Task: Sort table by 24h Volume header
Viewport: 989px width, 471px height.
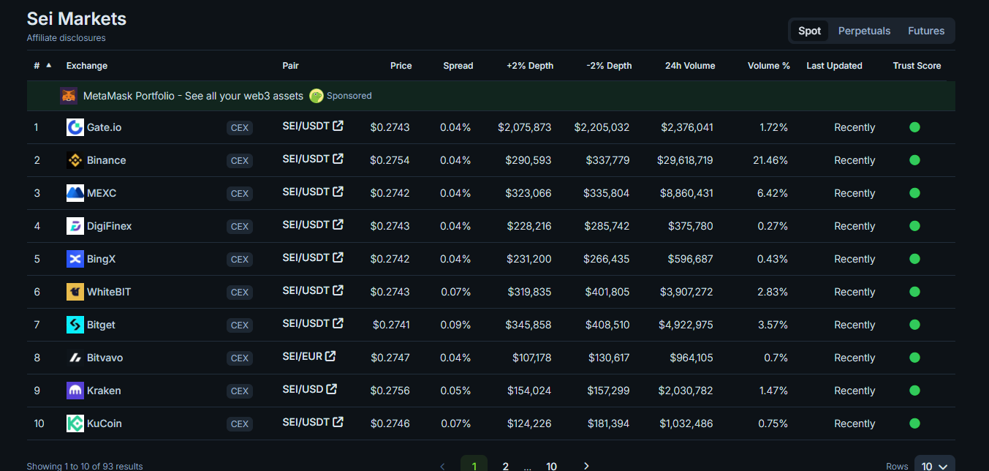Action: click(x=690, y=66)
